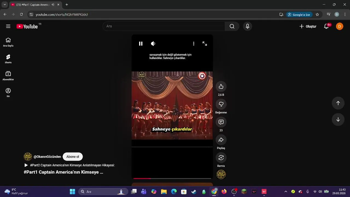Start voice search with the microphone
The width and height of the screenshot is (350, 197).
(x=247, y=26)
